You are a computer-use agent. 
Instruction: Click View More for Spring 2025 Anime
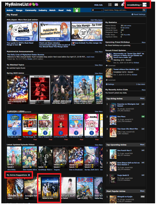click(x=99, y=73)
